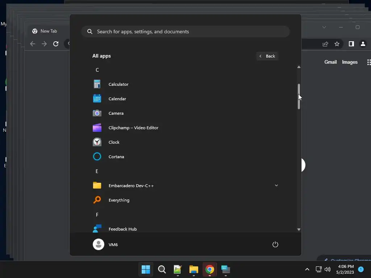The image size is (371, 278).
Task: Open the notification badge icon
Action: pyautogui.click(x=361, y=269)
